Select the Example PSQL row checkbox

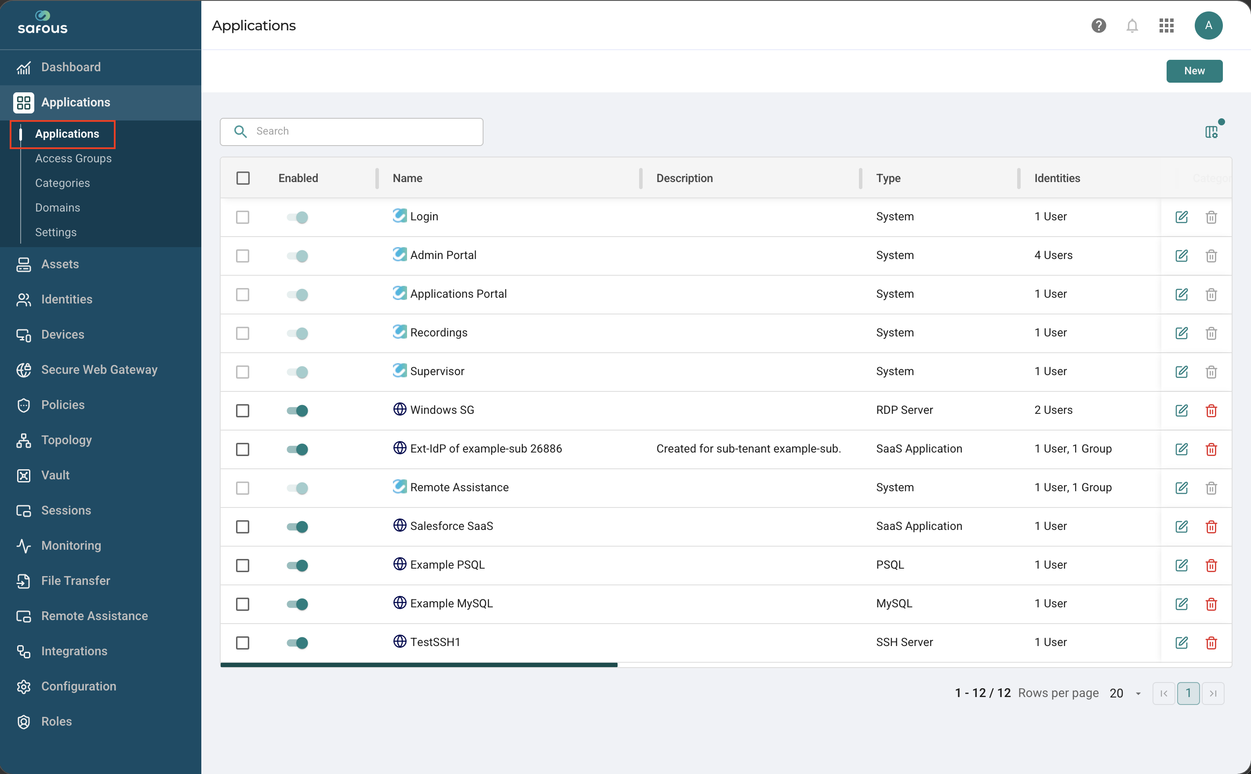point(243,565)
